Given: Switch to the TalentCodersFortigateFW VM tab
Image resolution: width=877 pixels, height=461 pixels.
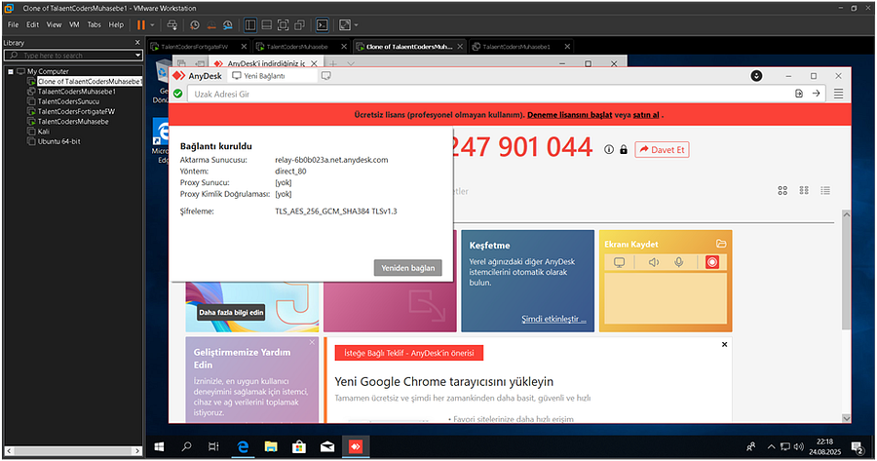Looking at the screenshot, I should [194, 47].
